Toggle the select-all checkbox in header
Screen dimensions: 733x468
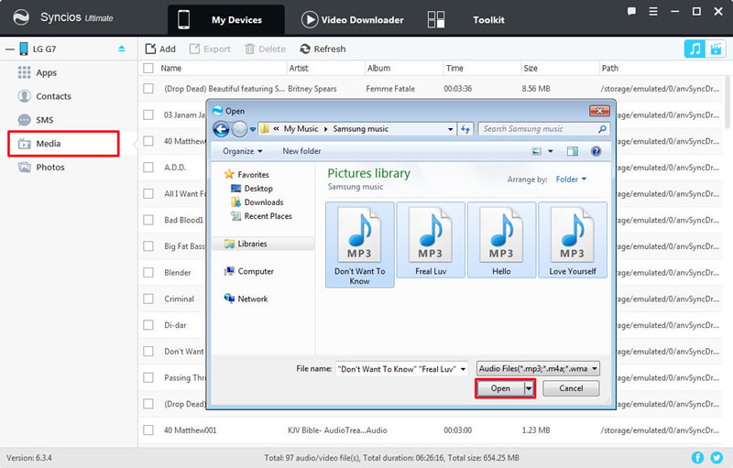coord(148,68)
